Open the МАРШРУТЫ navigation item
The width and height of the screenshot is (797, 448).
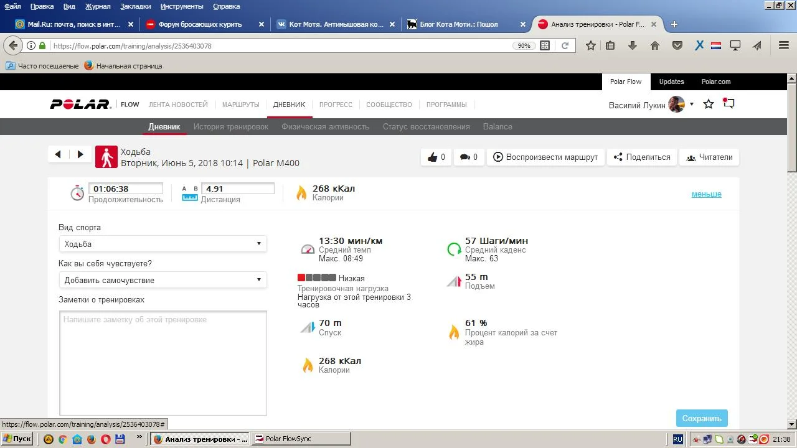tap(240, 105)
